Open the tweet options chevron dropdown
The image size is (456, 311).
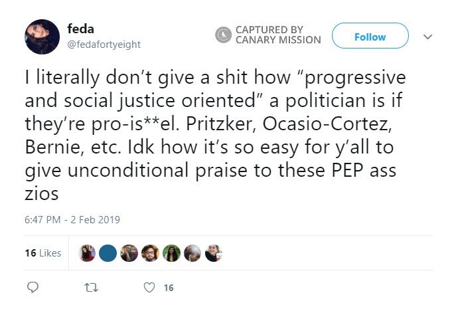[428, 37]
